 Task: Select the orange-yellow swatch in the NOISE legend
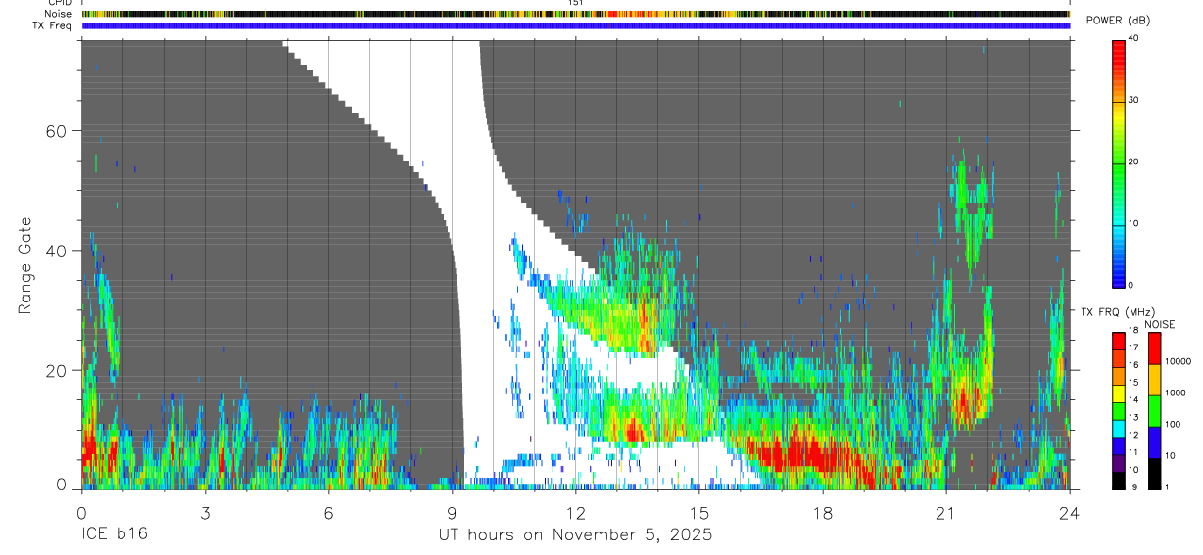[1154, 380]
